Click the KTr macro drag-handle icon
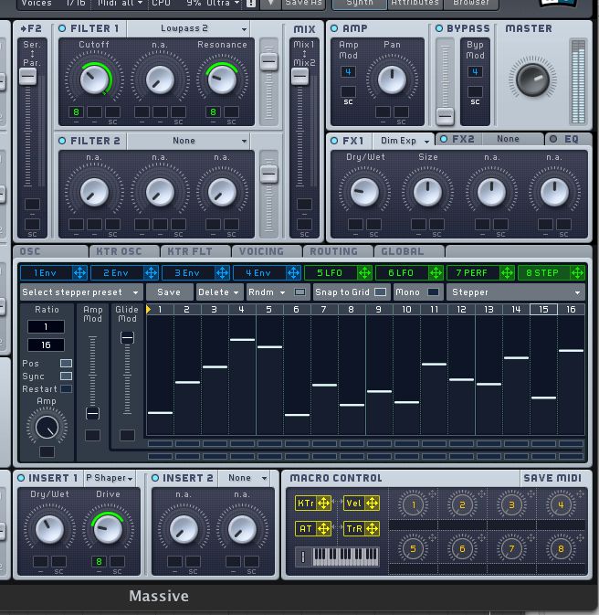The width and height of the screenshot is (599, 615). click(323, 504)
